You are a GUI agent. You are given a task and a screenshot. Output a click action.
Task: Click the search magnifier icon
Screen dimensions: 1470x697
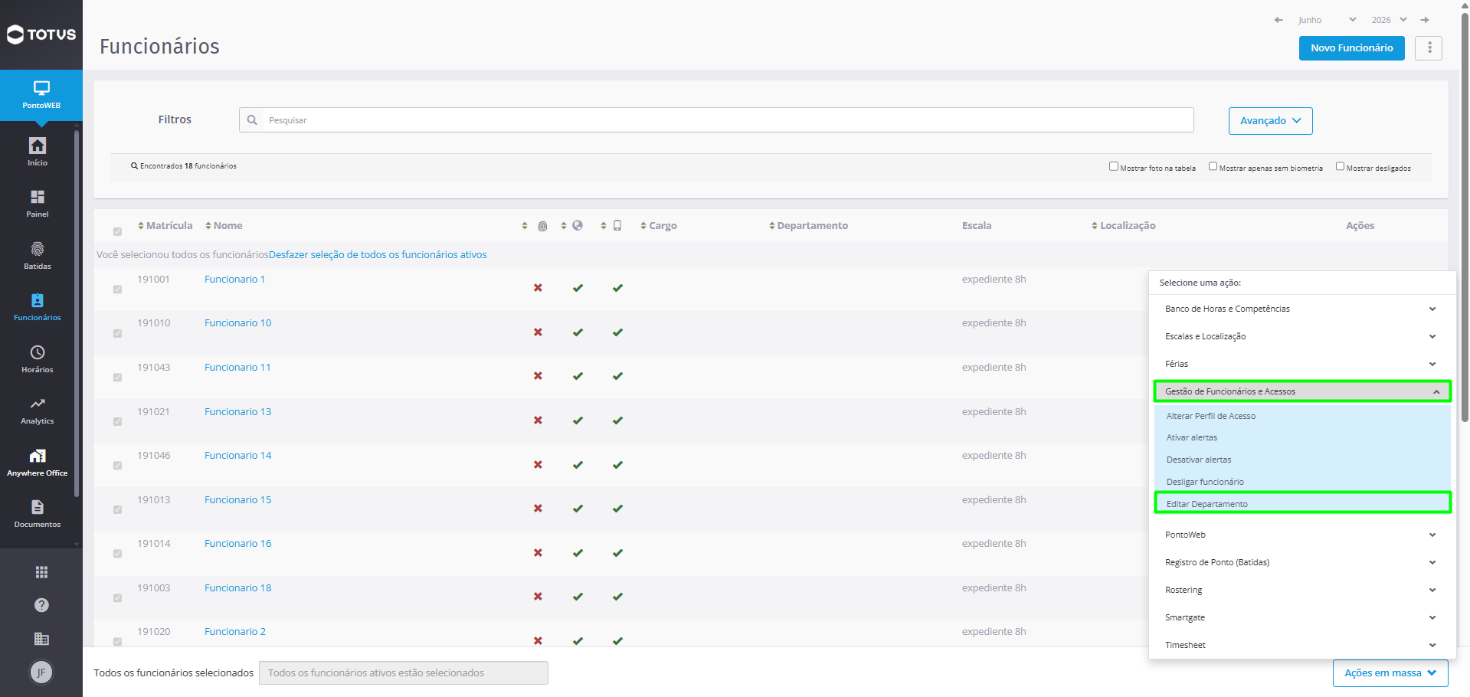[251, 120]
